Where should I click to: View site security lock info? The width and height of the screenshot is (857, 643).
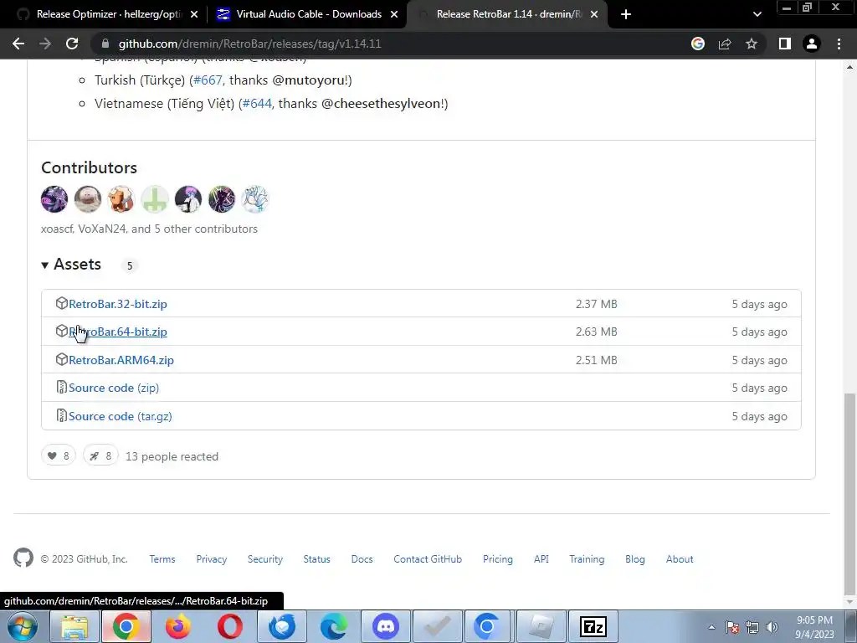pos(105,44)
